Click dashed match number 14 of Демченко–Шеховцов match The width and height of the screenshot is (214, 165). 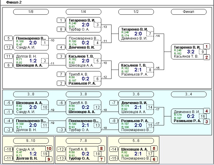coord(150,107)
